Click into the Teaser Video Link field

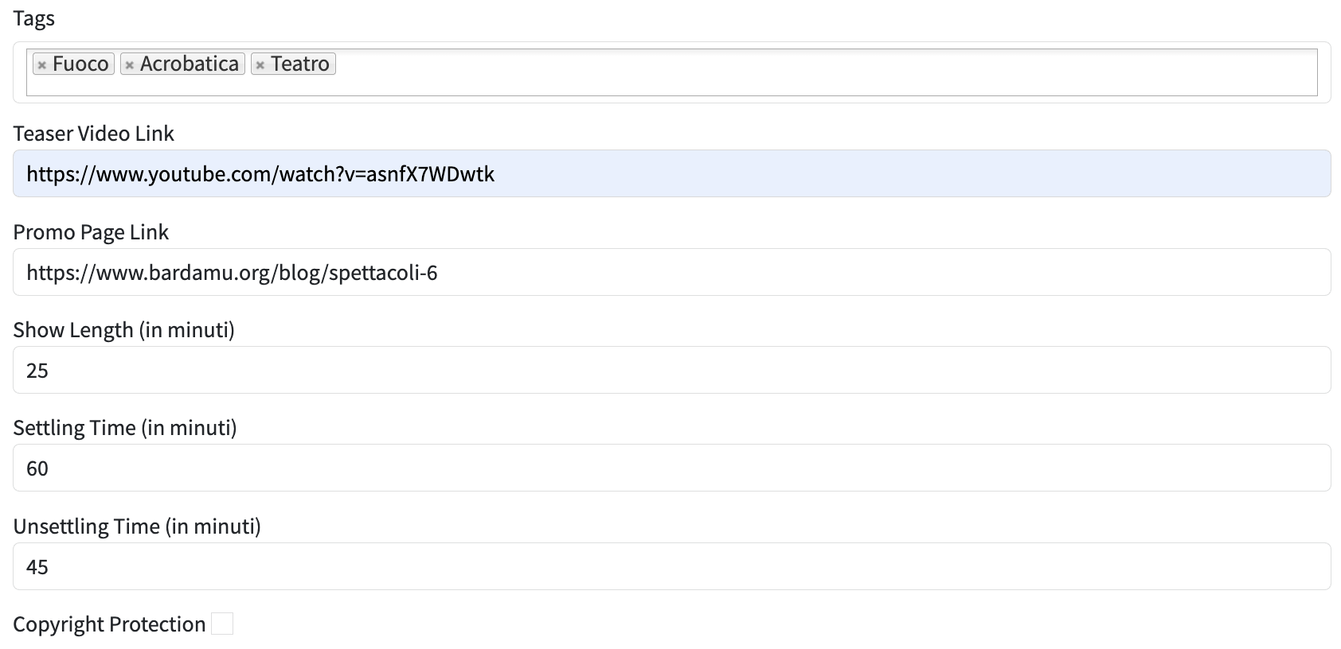(x=670, y=174)
